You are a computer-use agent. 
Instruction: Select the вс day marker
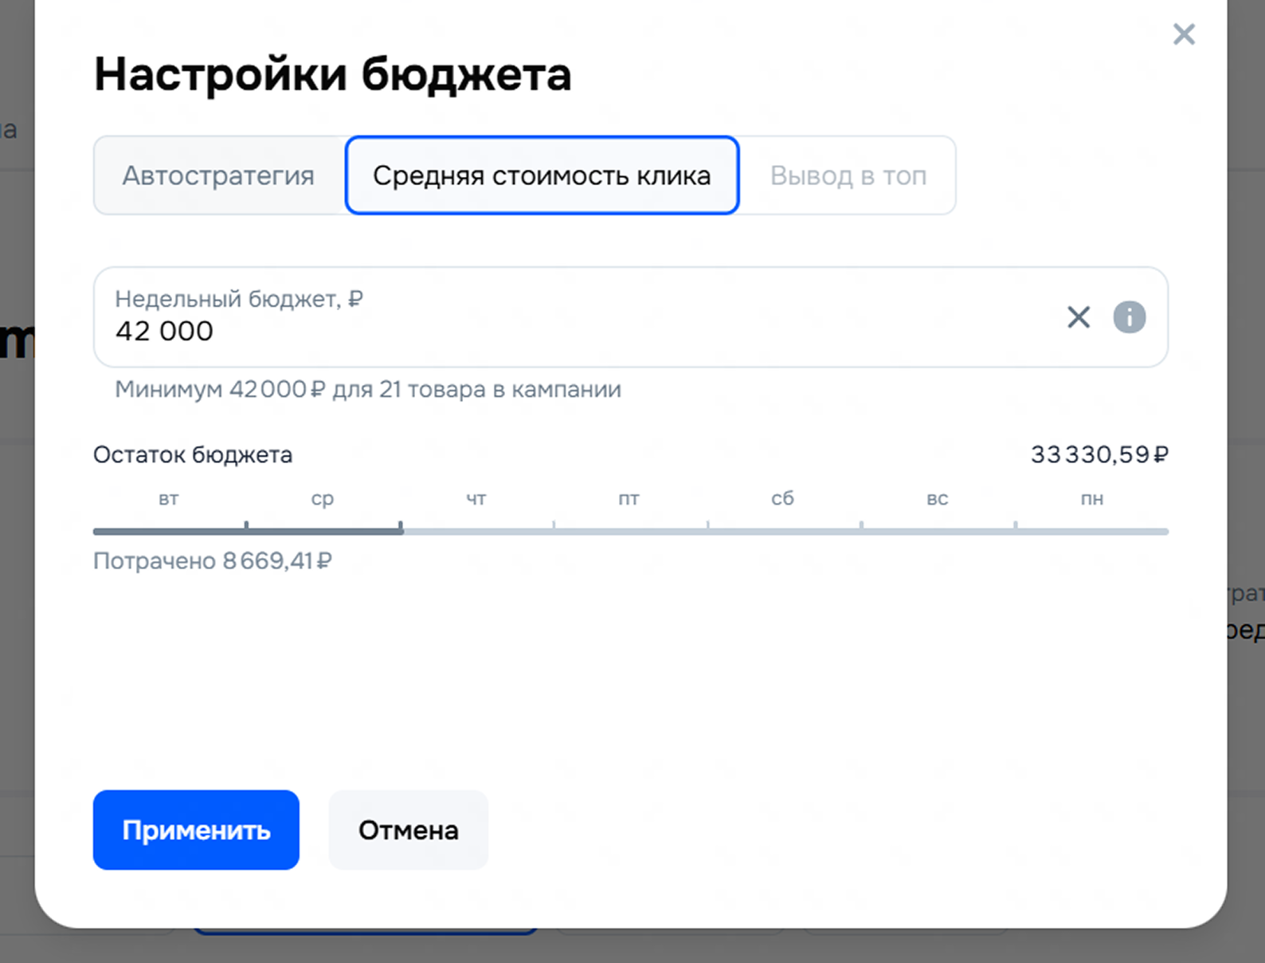[937, 499]
